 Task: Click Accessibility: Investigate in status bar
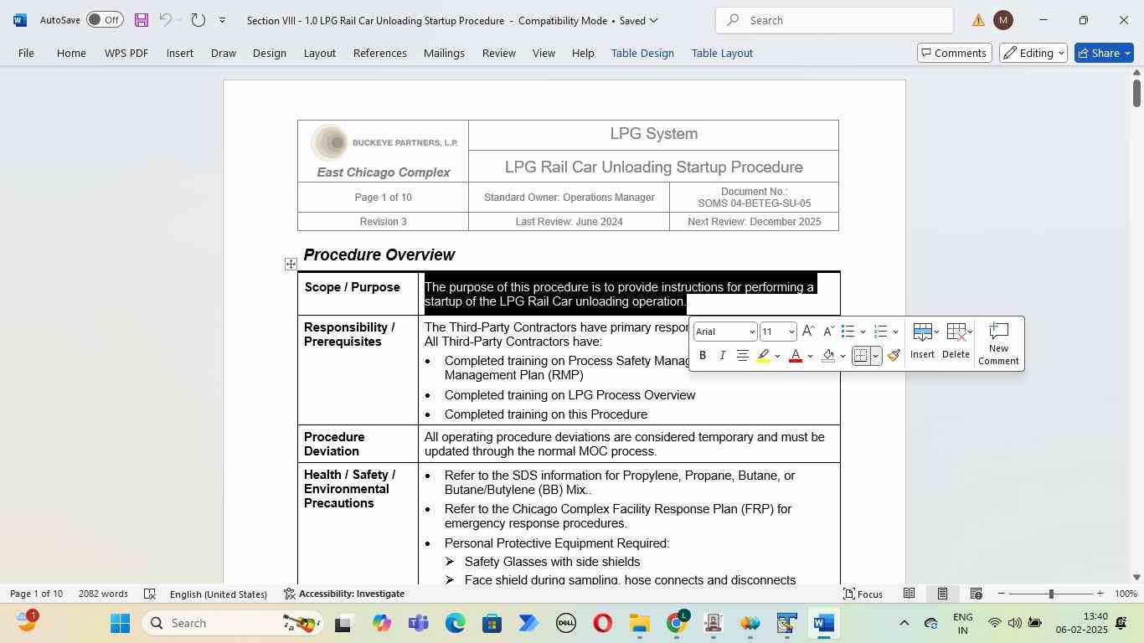[x=344, y=594]
